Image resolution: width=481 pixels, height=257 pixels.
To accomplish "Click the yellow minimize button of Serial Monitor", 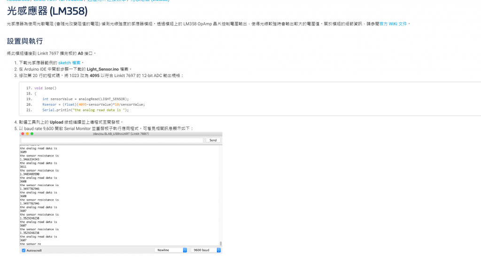I will coord(27,134).
